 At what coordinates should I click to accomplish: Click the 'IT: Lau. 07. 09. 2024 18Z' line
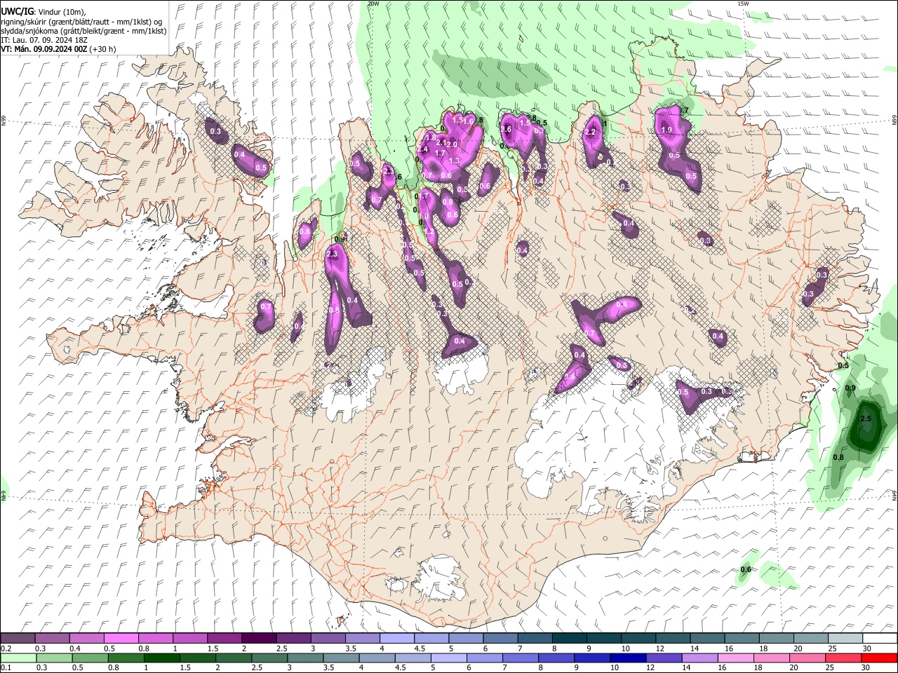coord(44,40)
